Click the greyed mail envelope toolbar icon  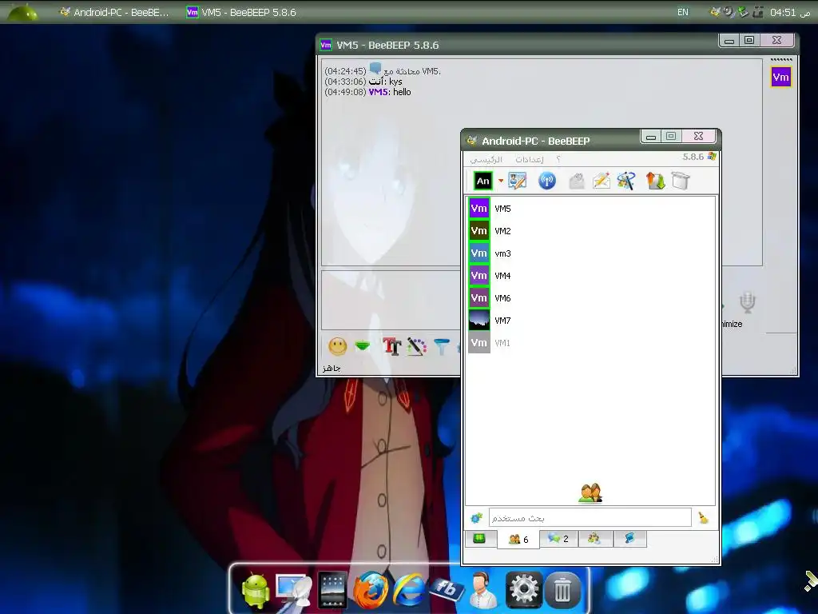pyautogui.click(x=577, y=181)
